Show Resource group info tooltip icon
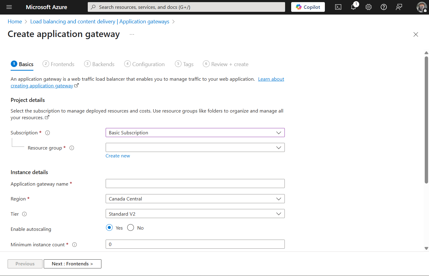 (72, 148)
